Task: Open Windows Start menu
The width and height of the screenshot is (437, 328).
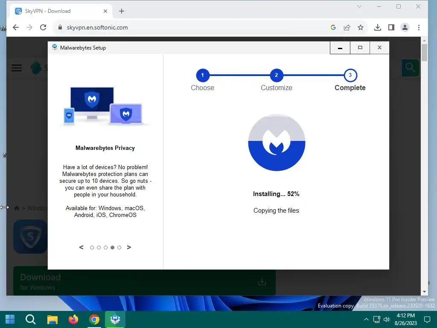Action: coord(10,319)
